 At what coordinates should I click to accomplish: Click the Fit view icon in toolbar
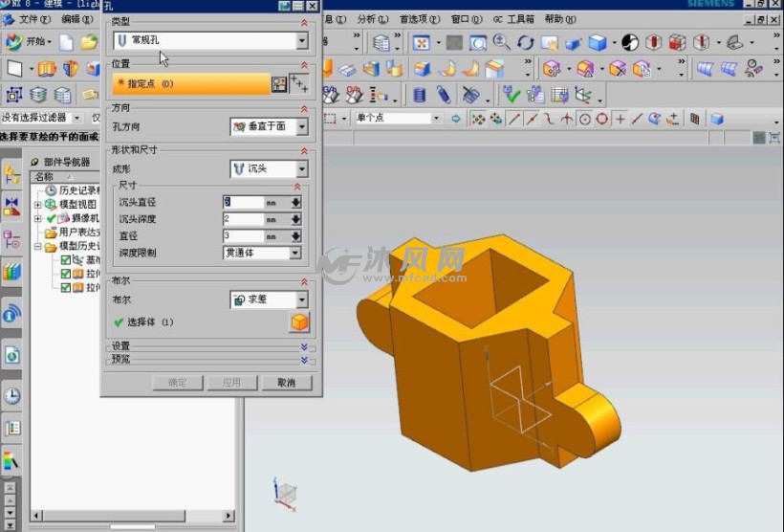click(x=422, y=42)
